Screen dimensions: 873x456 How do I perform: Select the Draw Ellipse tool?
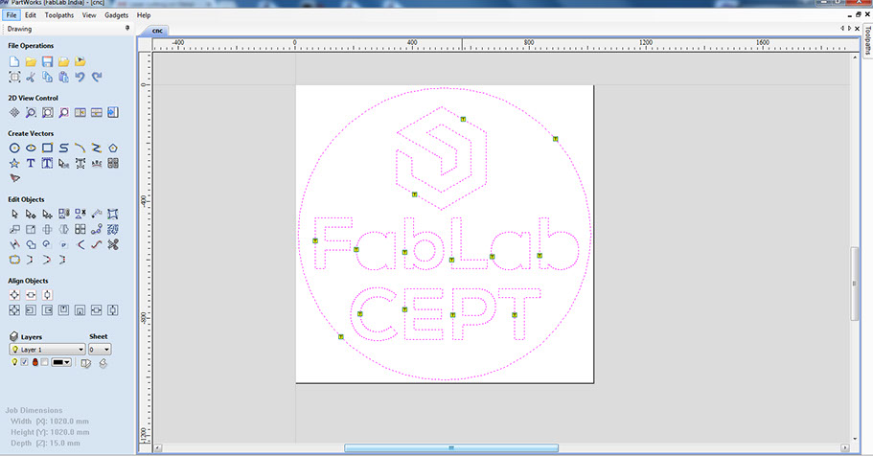31,148
